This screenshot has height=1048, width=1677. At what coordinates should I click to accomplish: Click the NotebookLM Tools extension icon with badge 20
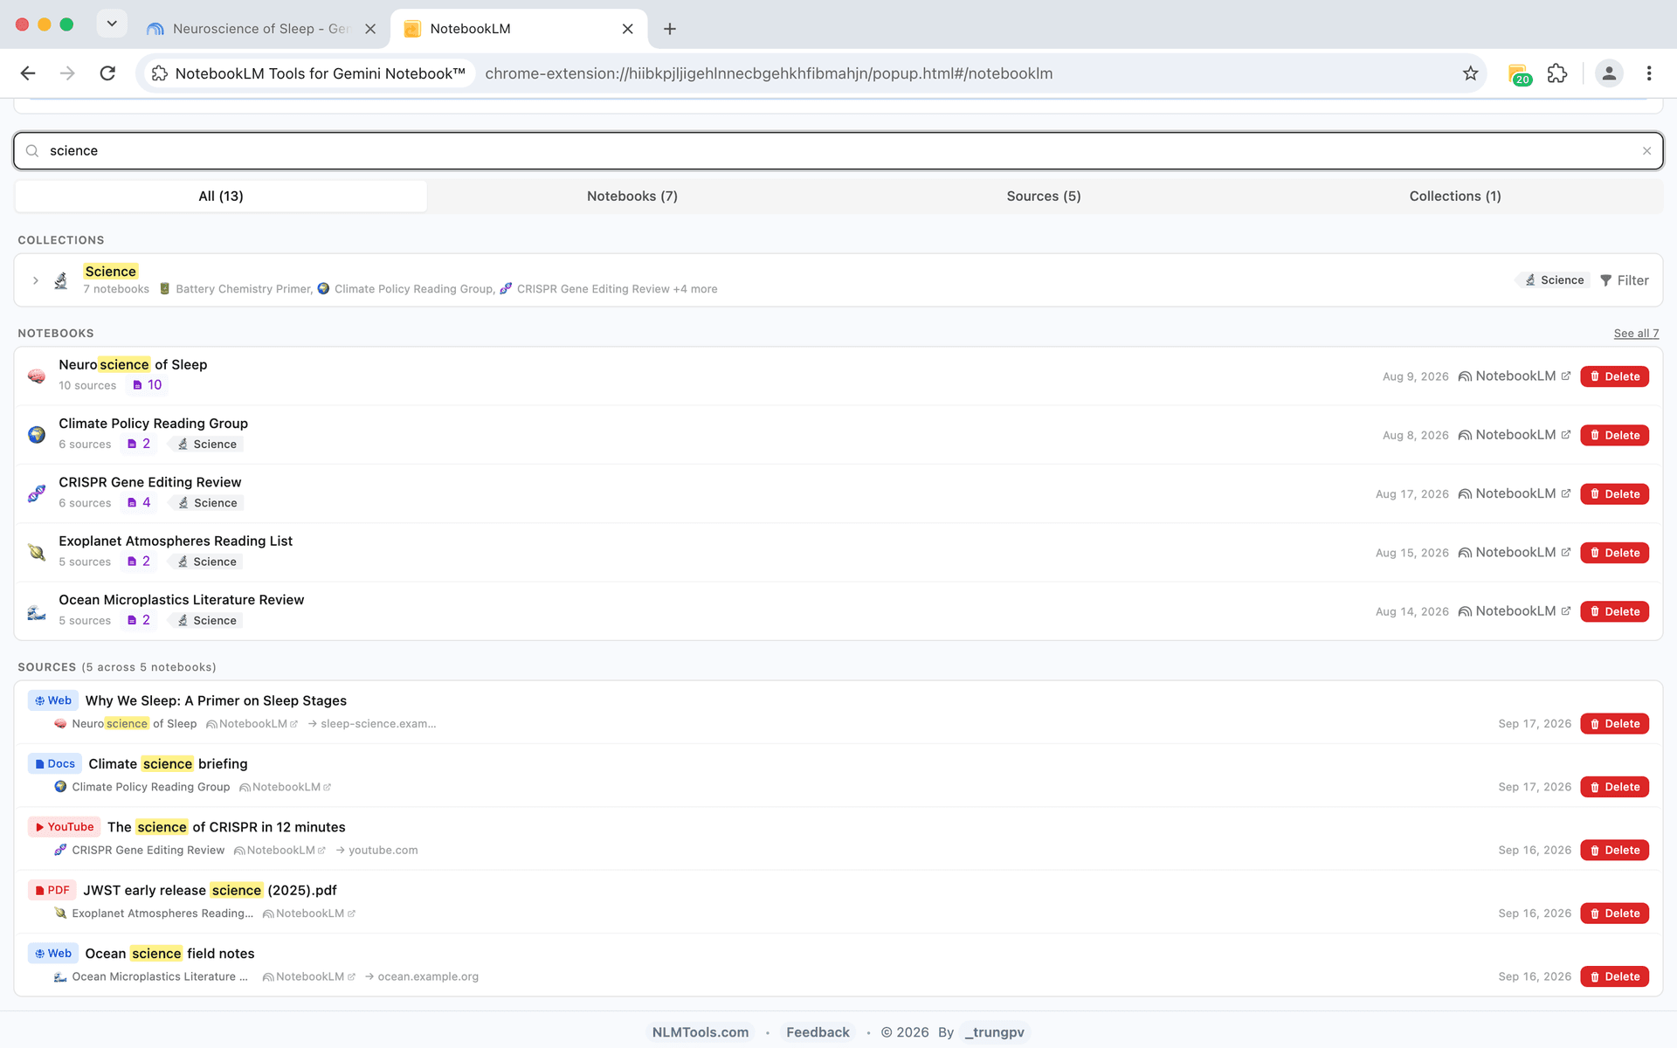(1519, 74)
